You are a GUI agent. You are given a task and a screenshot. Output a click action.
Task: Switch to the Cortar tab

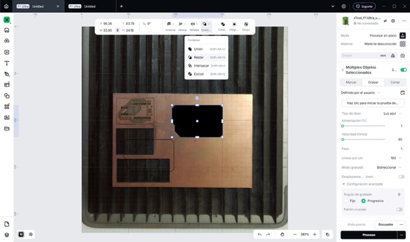point(395,83)
